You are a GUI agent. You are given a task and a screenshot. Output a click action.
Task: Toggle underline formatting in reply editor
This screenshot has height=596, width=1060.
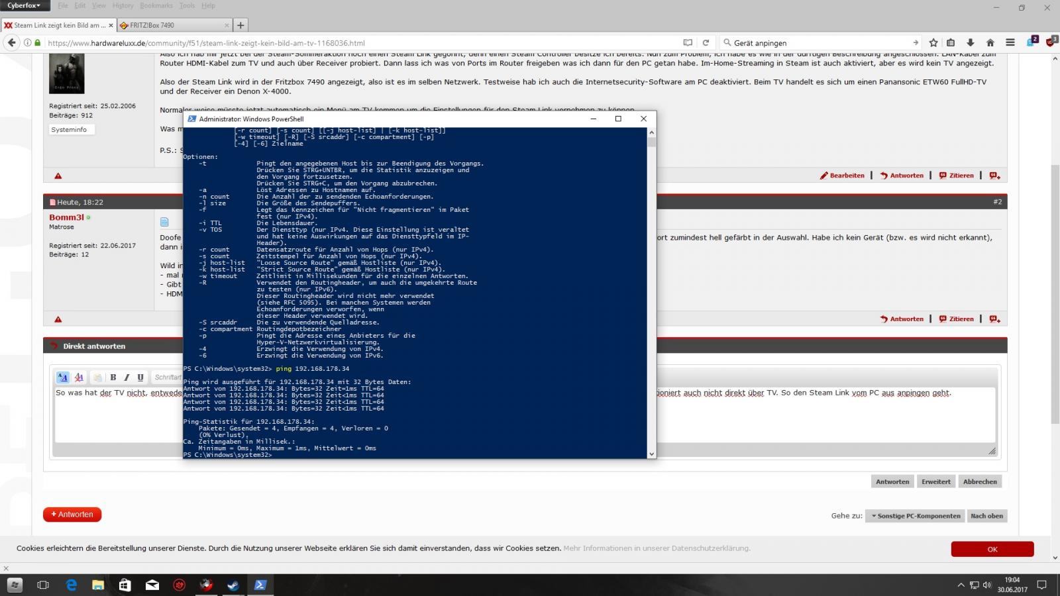140,377
